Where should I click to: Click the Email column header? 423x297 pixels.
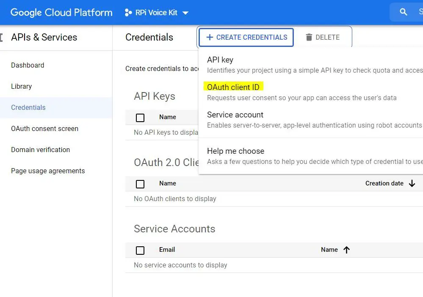point(167,250)
